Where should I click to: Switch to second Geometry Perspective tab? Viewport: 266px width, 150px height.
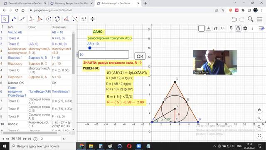point(71,3)
